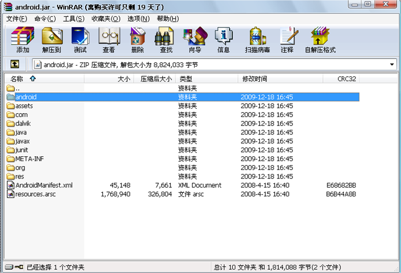Click the window resize grip corner

point(396,269)
